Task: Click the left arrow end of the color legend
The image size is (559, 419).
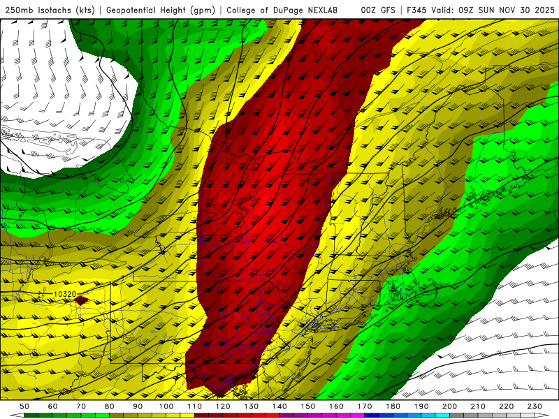Action: point(17,415)
